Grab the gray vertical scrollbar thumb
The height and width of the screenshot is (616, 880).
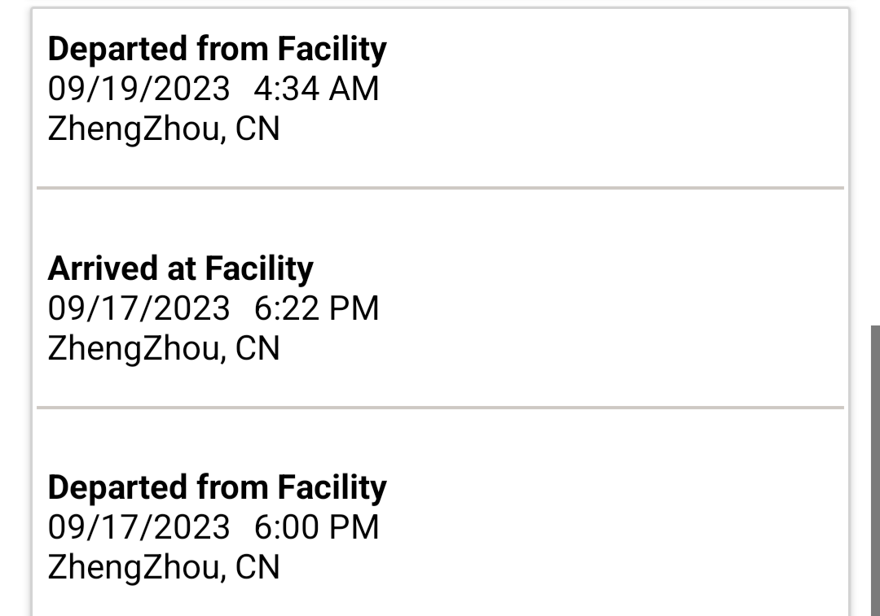coord(875,470)
